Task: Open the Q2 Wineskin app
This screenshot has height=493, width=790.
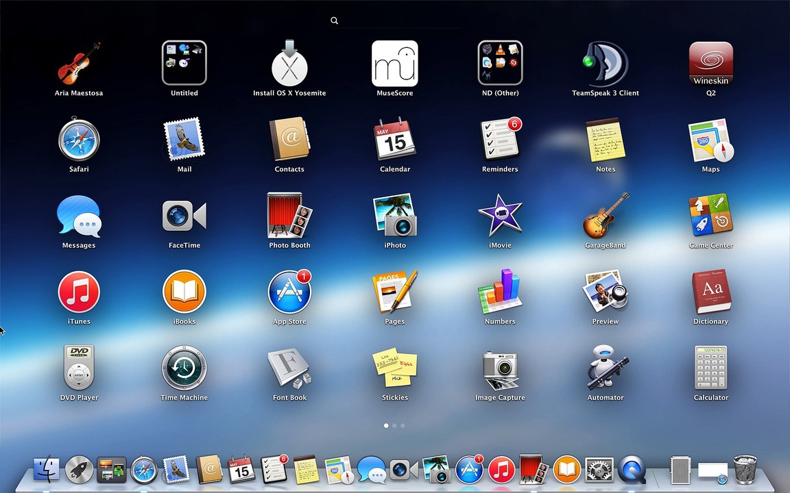Action: [x=711, y=64]
